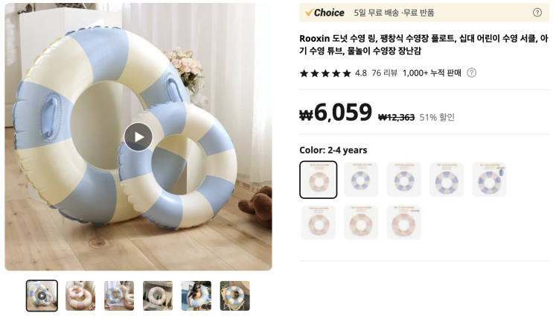Play the product video on main image

138,136
